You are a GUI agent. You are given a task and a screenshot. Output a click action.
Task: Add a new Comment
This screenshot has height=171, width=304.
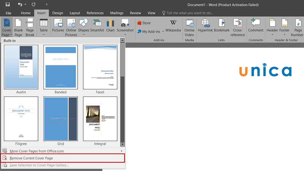point(256,25)
